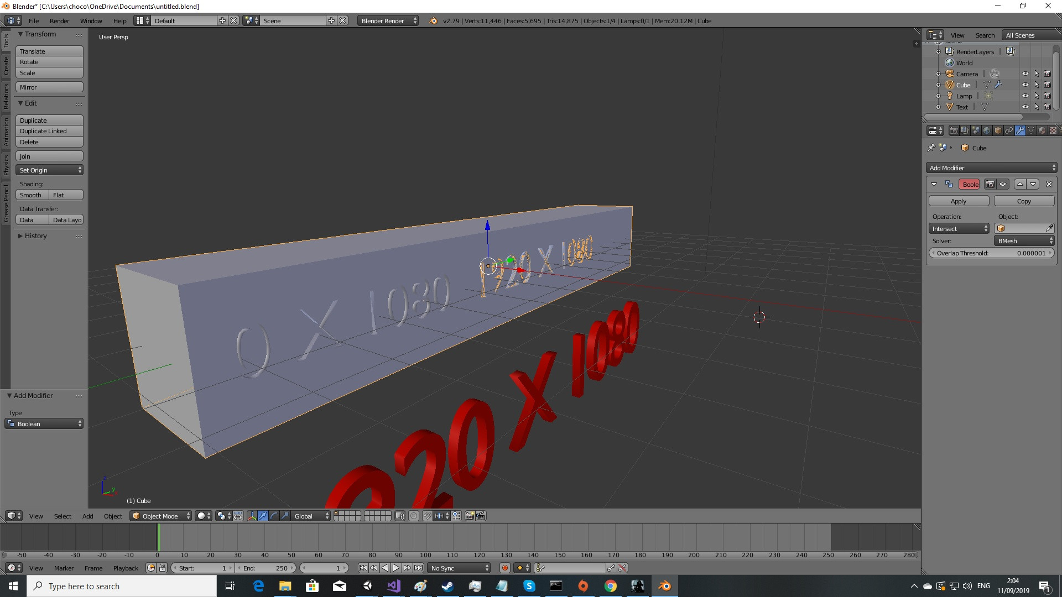The image size is (1062, 597).
Task: Toggle the timeline lock time button
Action: [x=162, y=568]
